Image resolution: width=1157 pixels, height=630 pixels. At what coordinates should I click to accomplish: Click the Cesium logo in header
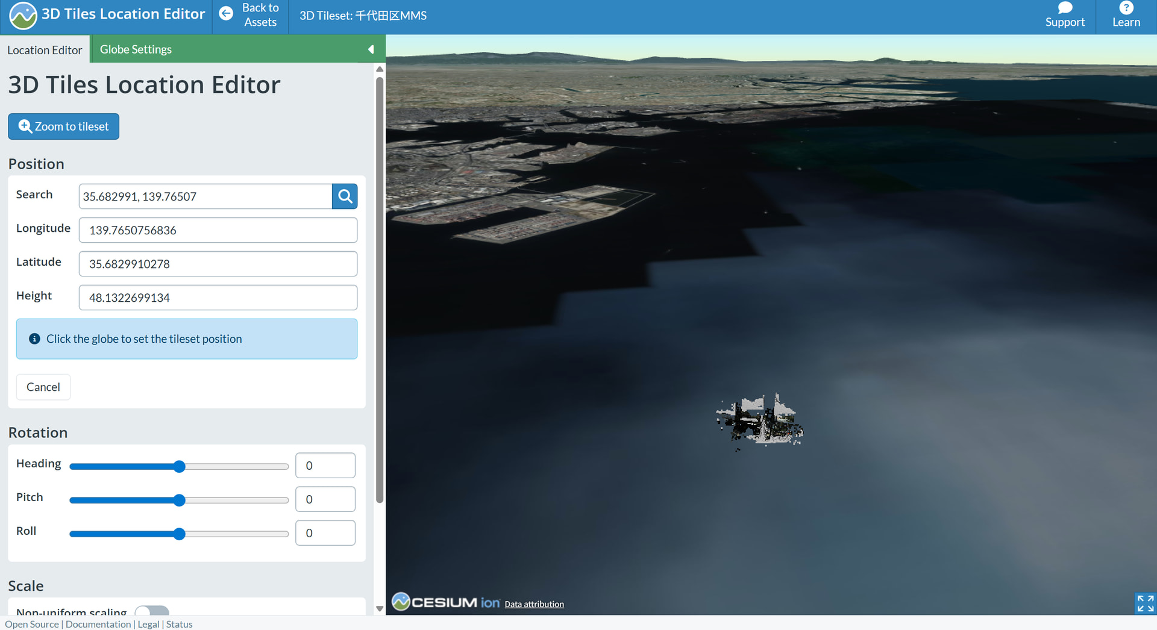click(23, 16)
